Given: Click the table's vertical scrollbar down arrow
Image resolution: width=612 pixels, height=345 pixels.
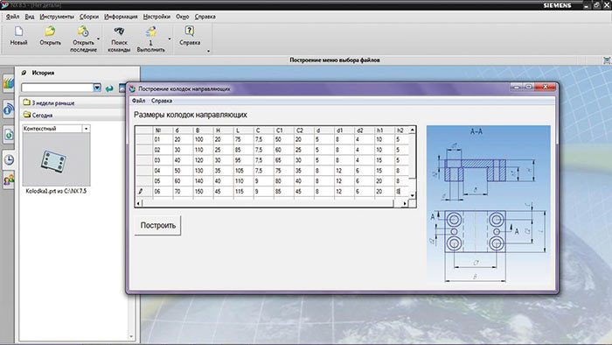Looking at the screenshot, I should [x=412, y=195].
